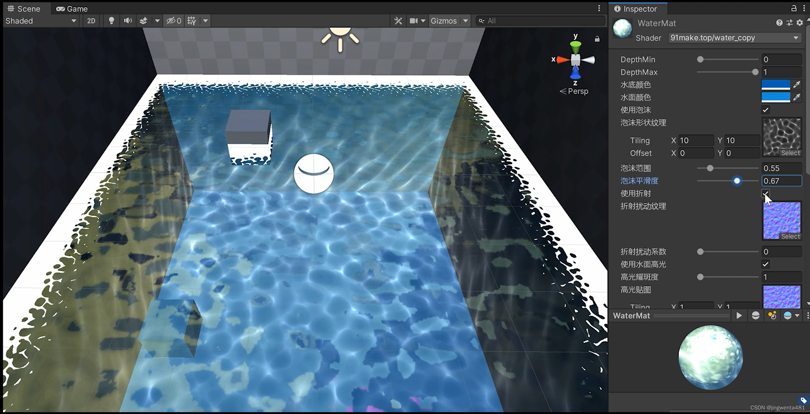Toggle the 使用折射 refraction checkbox
810x414 pixels.
coord(765,194)
